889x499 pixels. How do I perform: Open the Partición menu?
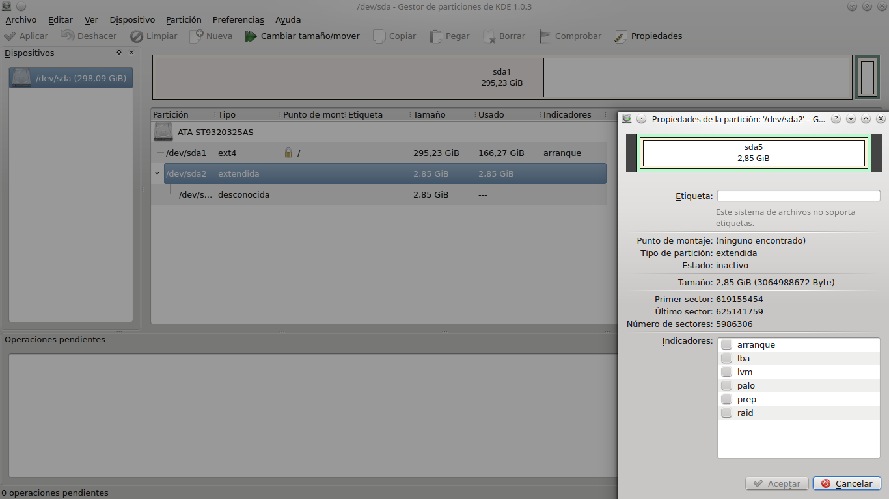(x=184, y=20)
